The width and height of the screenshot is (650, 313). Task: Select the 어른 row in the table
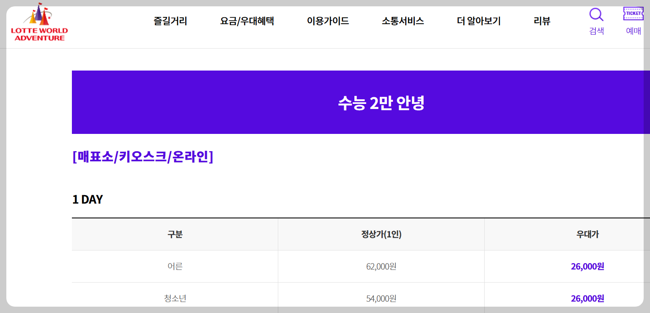coord(174,266)
